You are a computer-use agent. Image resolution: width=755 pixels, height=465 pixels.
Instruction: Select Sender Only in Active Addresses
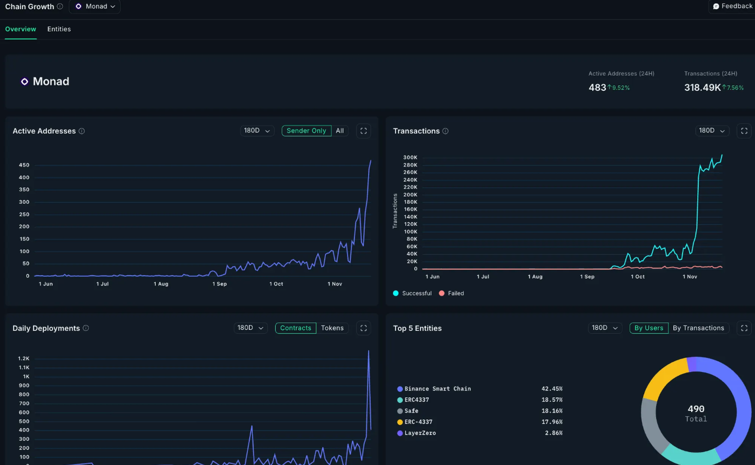306,131
